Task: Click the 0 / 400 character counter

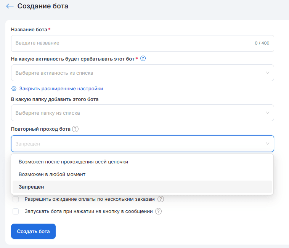Action: tap(262, 43)
